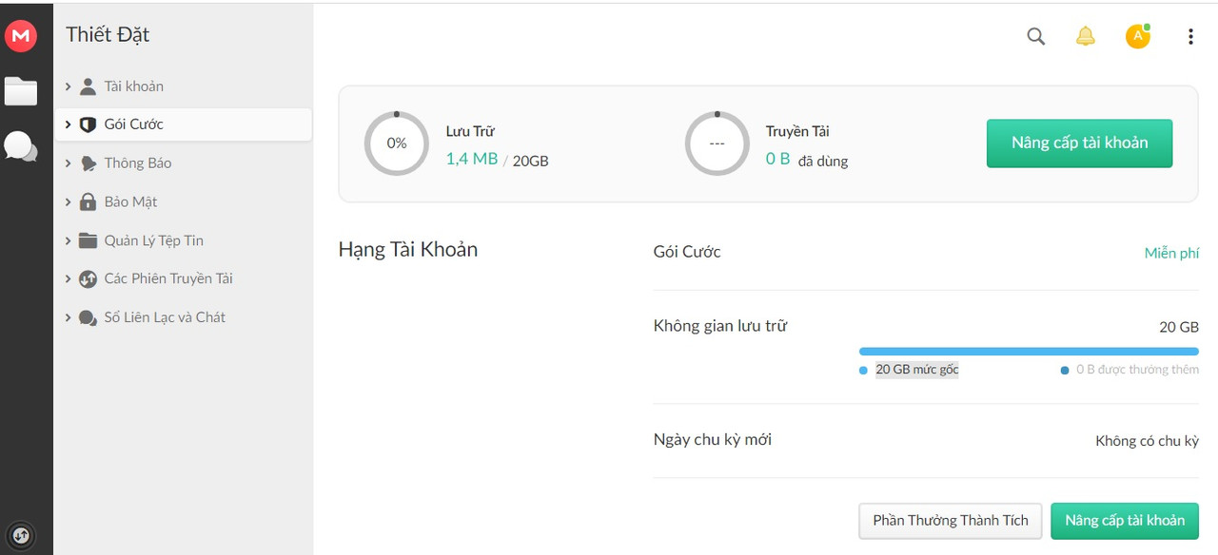This screenshot has height=555, width=1218.
Task: Select Các Phiên Truyền Tải menu item
Action: point(167,278)
